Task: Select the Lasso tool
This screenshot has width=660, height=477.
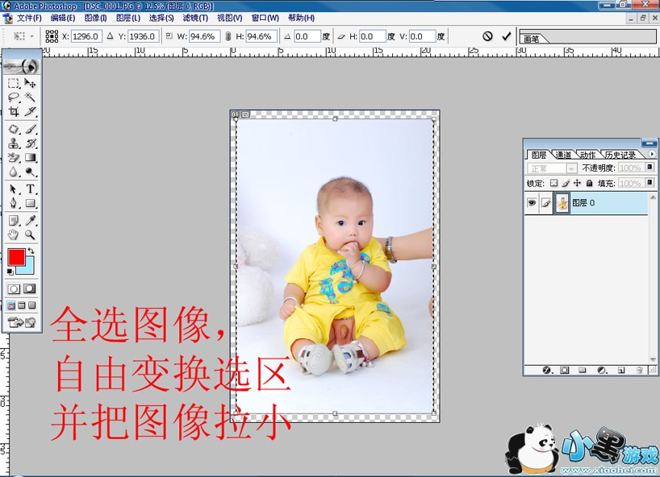Action: click(14, 97)
